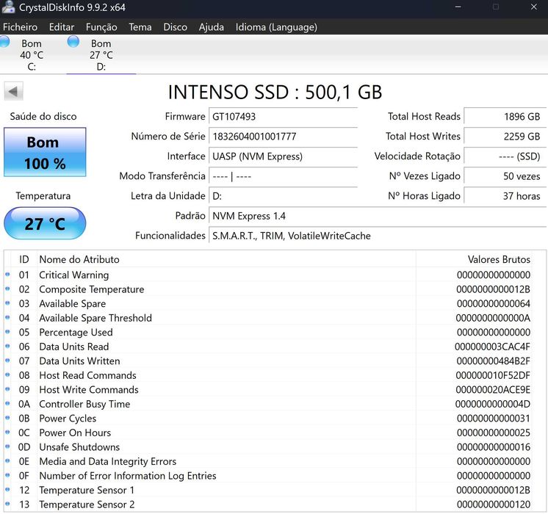Click the previous disk arrow button
This screenshot has width=548, height=514.
point(14,92)
